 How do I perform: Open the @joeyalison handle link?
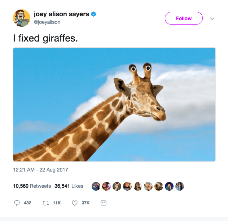tap(47, 22)
